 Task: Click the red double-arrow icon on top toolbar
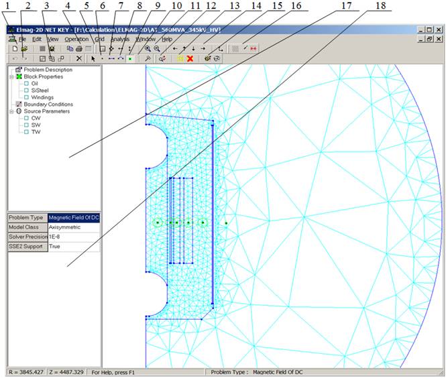(x=253, y=49)
